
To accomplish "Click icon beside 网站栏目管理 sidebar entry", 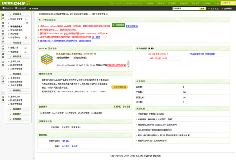I will pyautogui.click(x=25, y=19).
